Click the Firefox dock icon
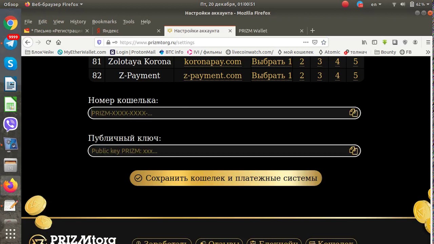Screen dimensions: 434x244 11,185
